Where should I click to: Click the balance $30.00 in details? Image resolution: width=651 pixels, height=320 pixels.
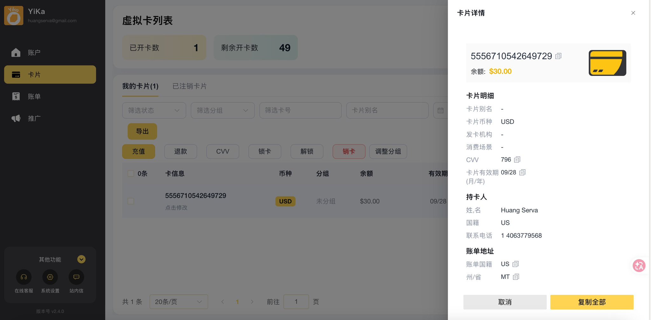point(500,71)
